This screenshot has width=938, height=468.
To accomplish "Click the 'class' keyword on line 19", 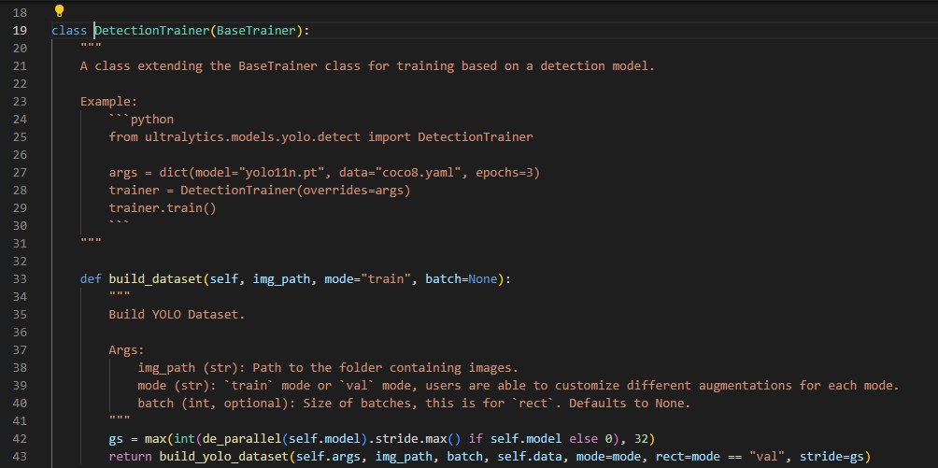I will [69, 31].
